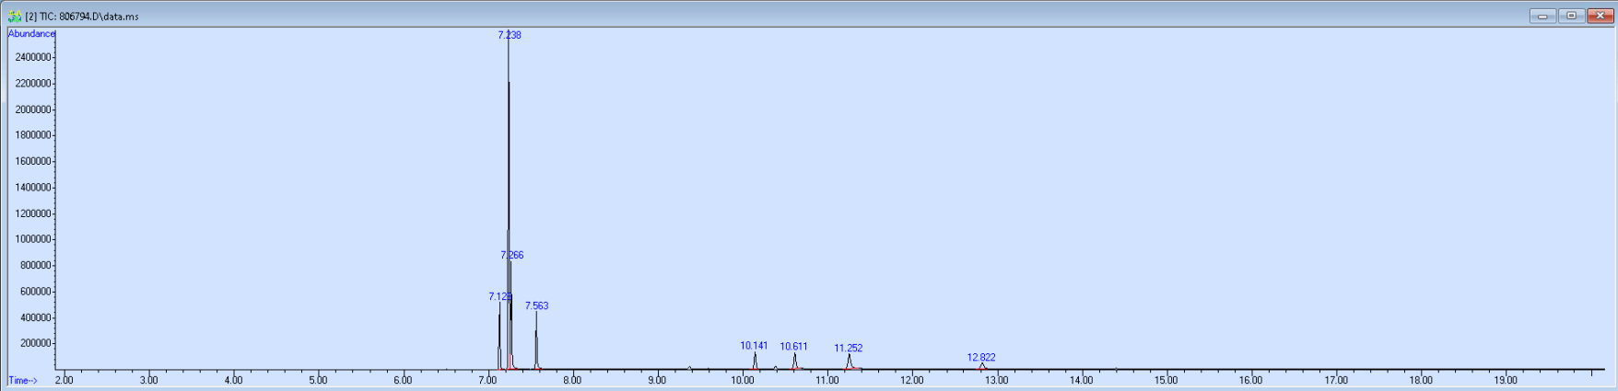Viewport: 1618px width, 391px height.
Task: Minimize the TIC chromatogram window
Action: pyautogui.click(x=1542, y=16)
